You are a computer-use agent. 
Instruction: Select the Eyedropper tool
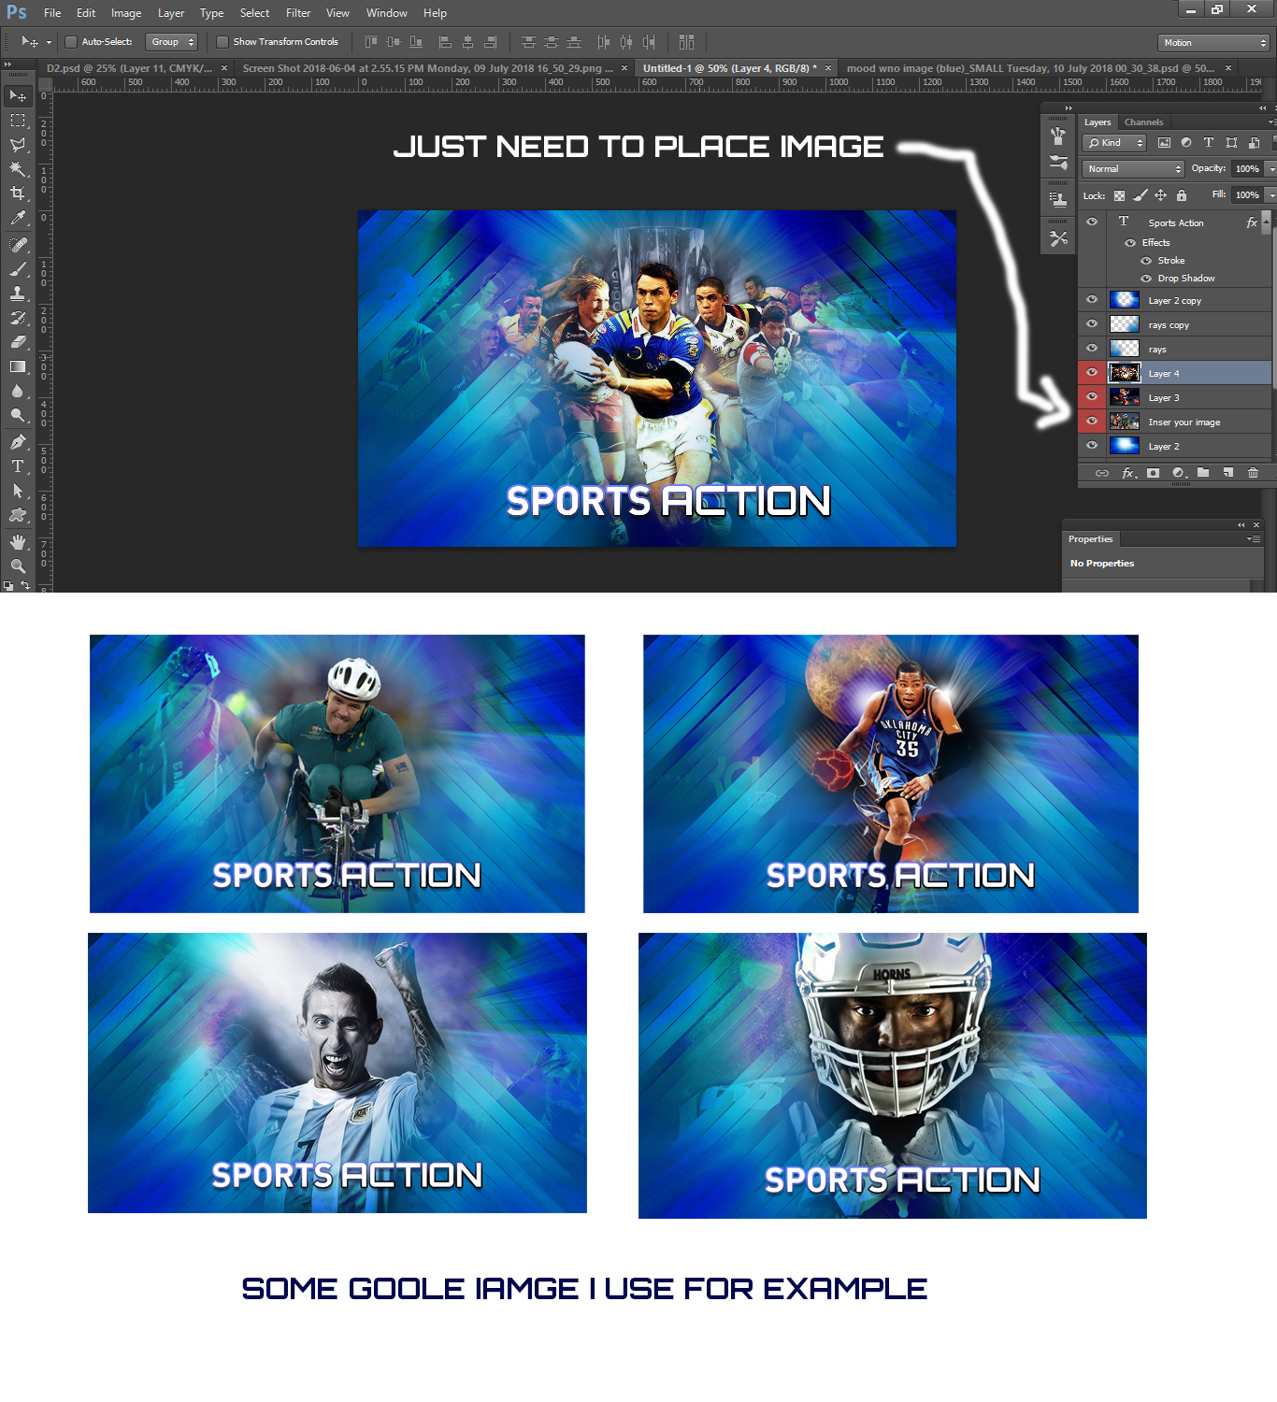(18, 218)
